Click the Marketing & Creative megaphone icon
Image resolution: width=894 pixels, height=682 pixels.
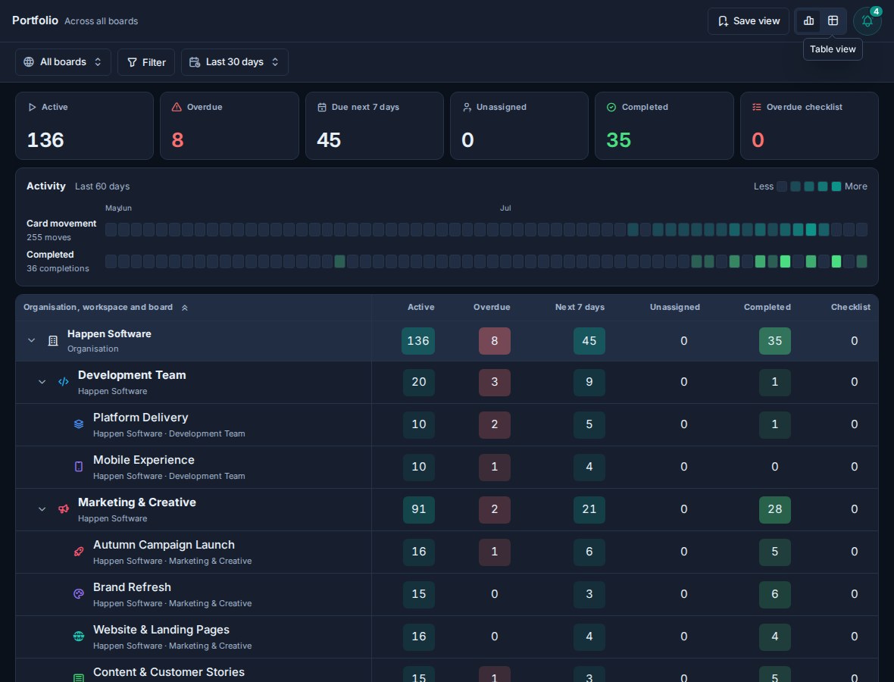click(64, 508)
